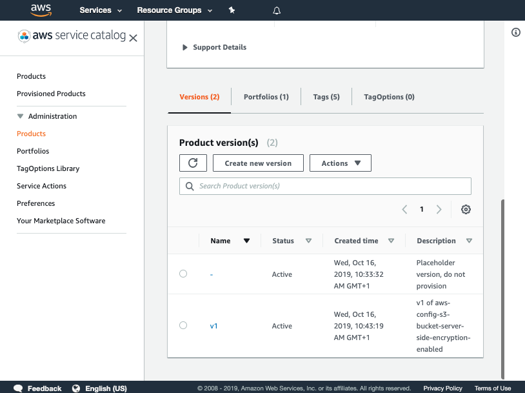
Task: Open table settings gear icon
Action: tap(466, 209)
